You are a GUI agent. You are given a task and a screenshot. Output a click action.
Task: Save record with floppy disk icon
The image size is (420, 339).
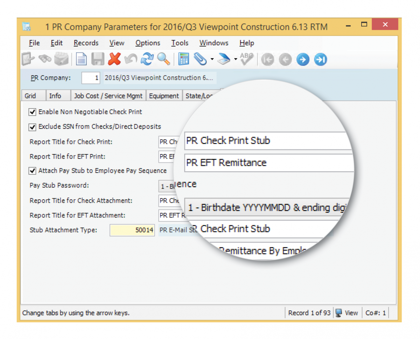[98, 60]
